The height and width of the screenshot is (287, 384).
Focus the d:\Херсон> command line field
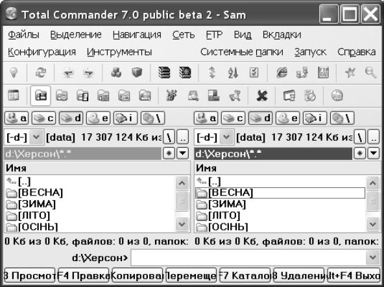(x=248, y=257)
